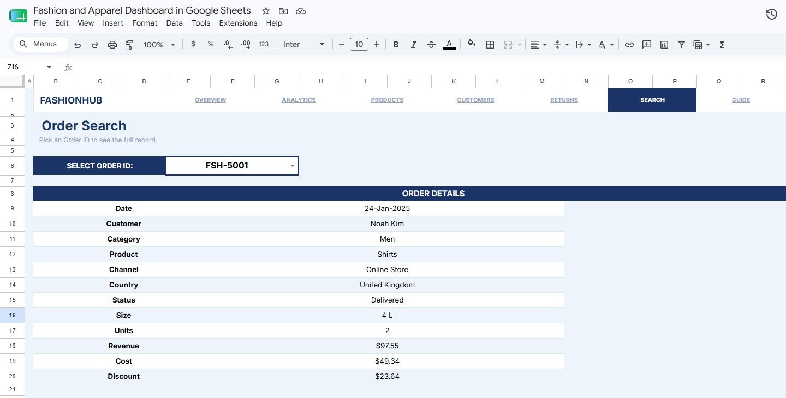786x398 pixels.
Task: Click the Functions sigma icon
Action: (x=722, y=45)
